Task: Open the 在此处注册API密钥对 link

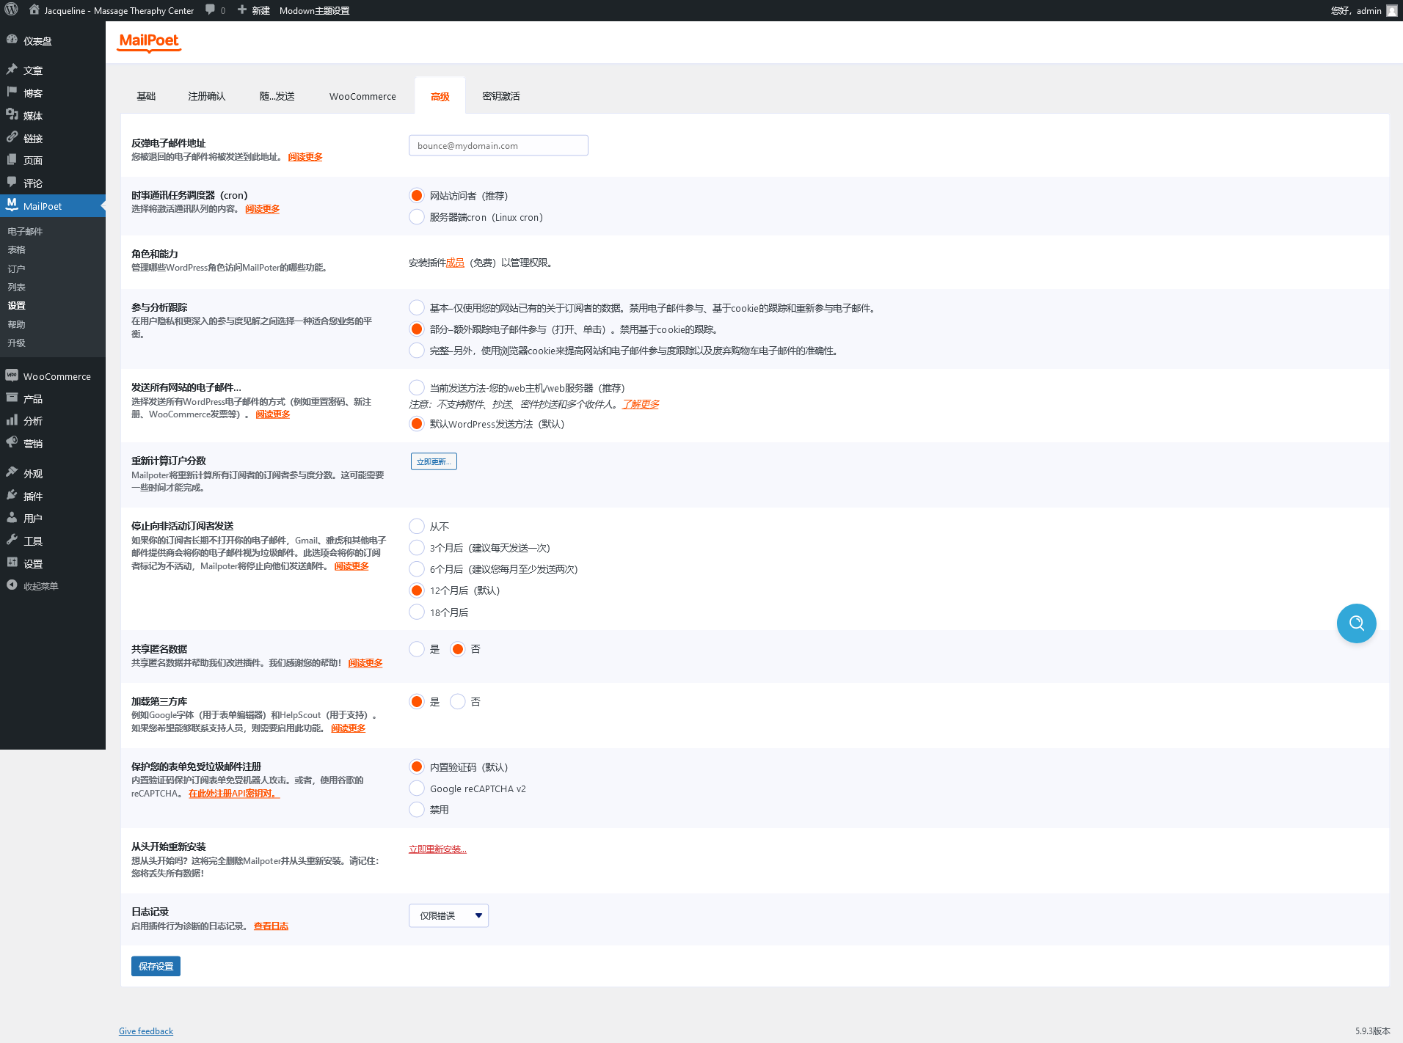Action: click(x=234, y=794)
